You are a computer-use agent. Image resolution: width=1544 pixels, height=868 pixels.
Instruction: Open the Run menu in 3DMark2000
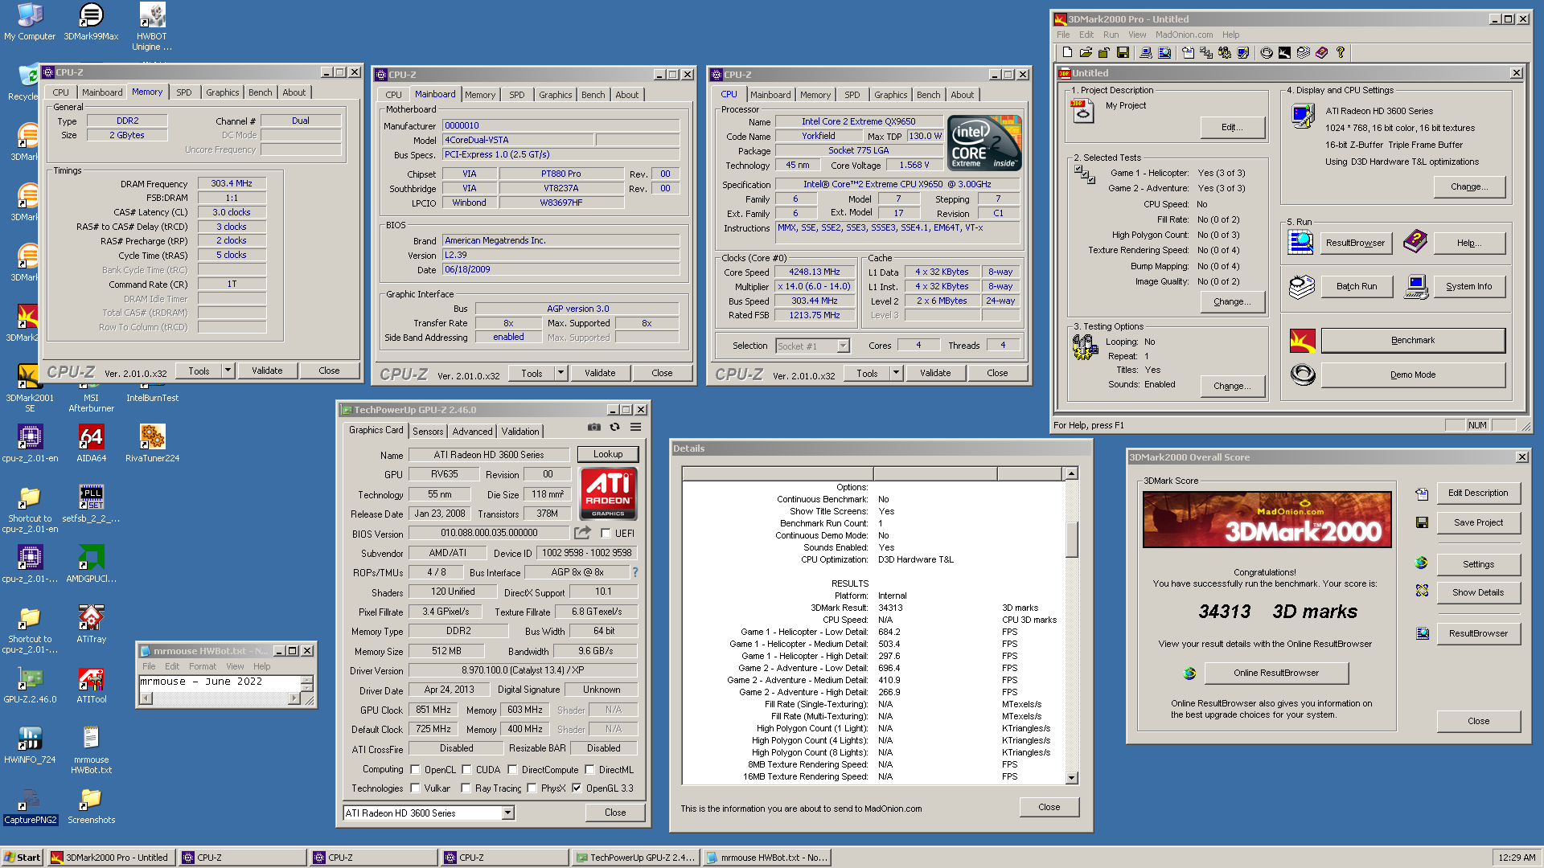point(1111,35)
